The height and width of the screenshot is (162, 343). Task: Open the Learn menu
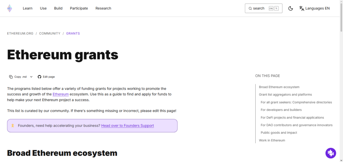pyautogui.click(x=27, y=8)
